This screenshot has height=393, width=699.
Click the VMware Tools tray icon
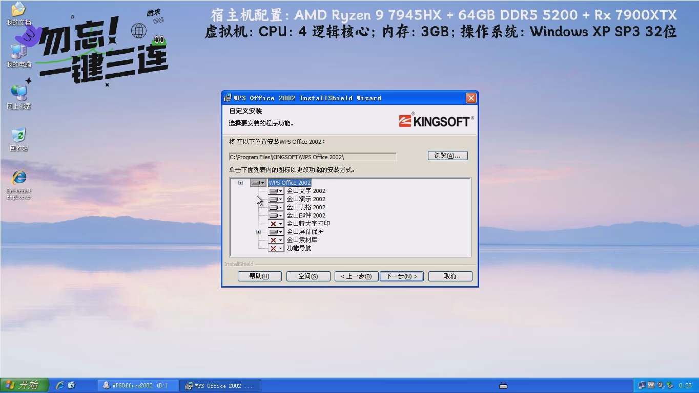pos(651,385)
